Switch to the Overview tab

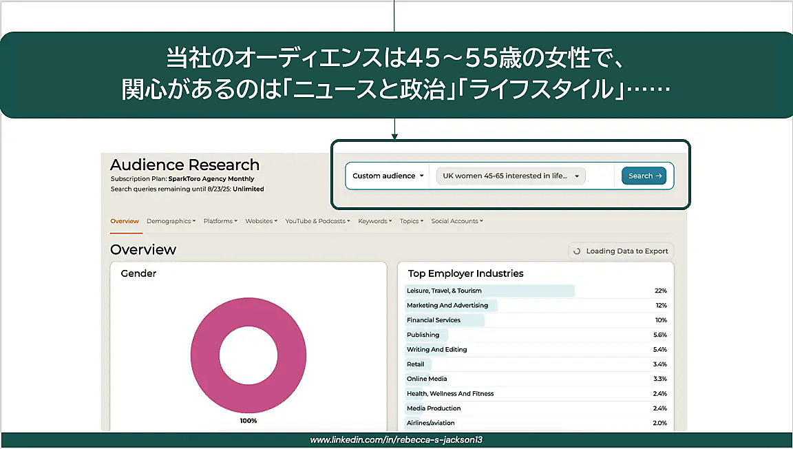[x=125, y=221]
